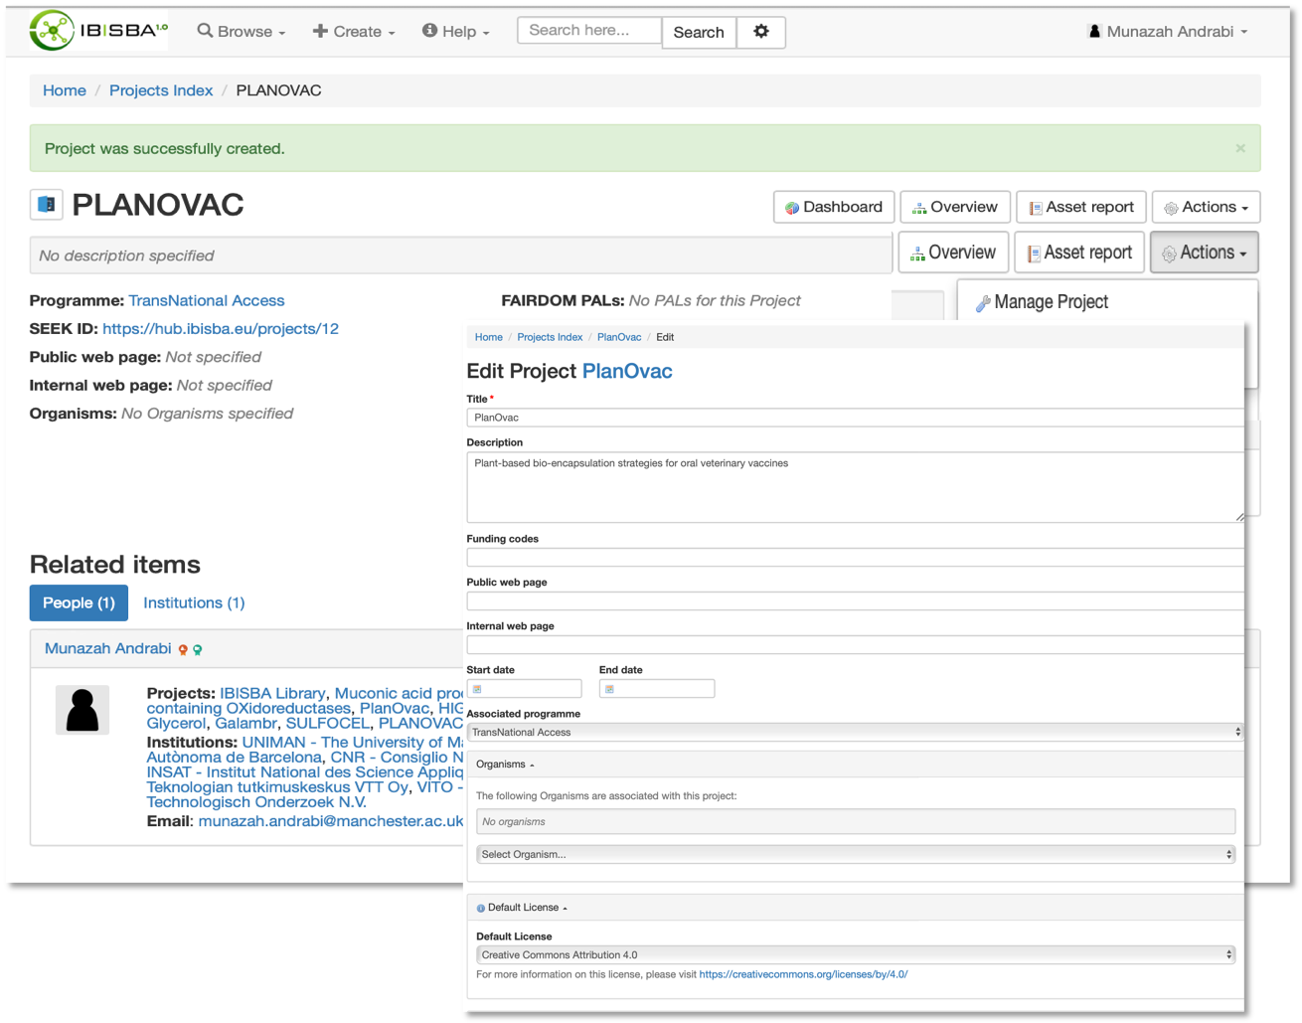Image resolution: width=1302 pixels, height=1023 pixels.
Task: Select Manage Project menu entry
Action: tap(1051, 302)
